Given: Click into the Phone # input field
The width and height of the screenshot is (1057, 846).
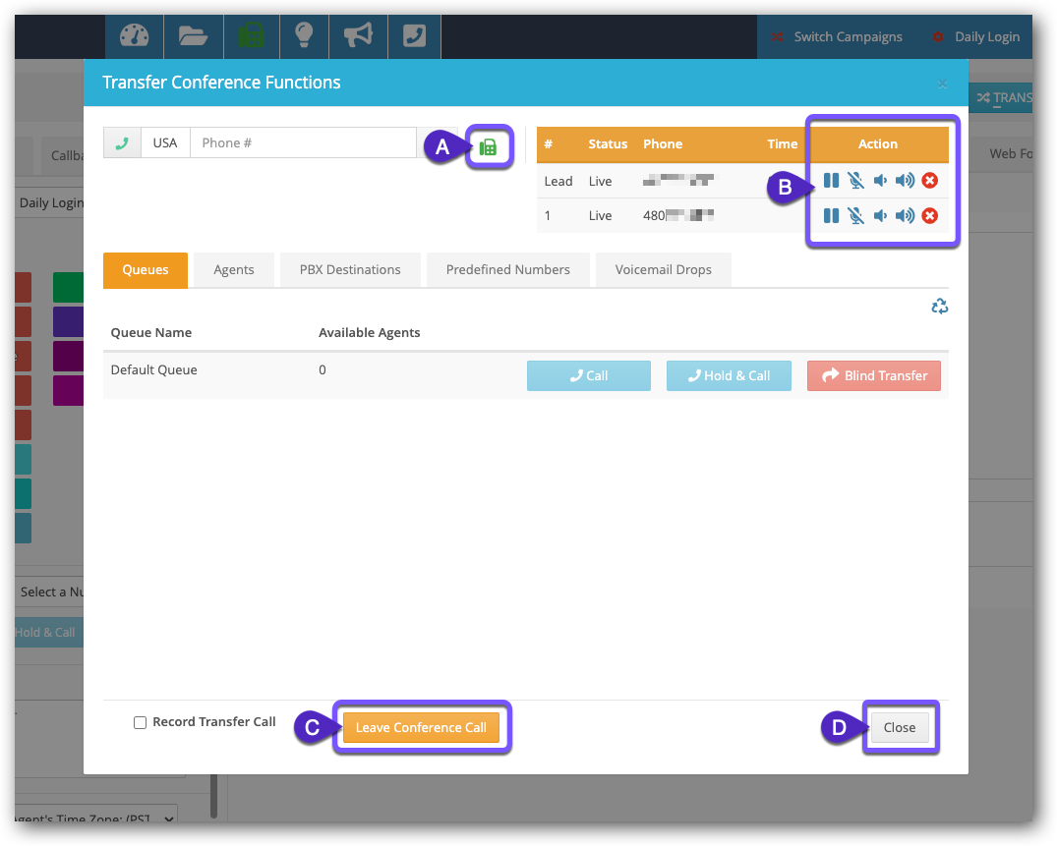Looking at the screenshot, I should pyautogui.click(x=303, y=142).
